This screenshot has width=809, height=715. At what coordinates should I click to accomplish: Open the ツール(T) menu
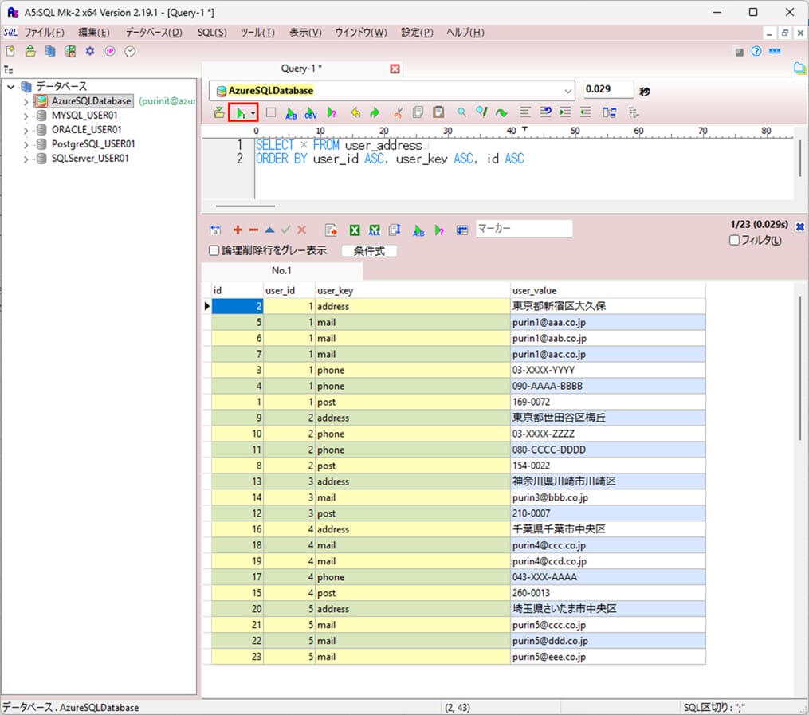point(257,33)
